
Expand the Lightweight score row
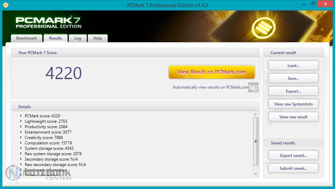[x=21, y=121]
